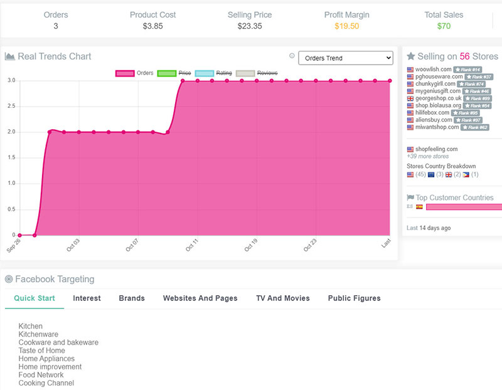
Task: Show the Rating series in chart legend
Action: 213,73
